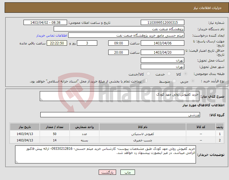Click the شرح کلی نیاز text area

(x=120, y=96)
